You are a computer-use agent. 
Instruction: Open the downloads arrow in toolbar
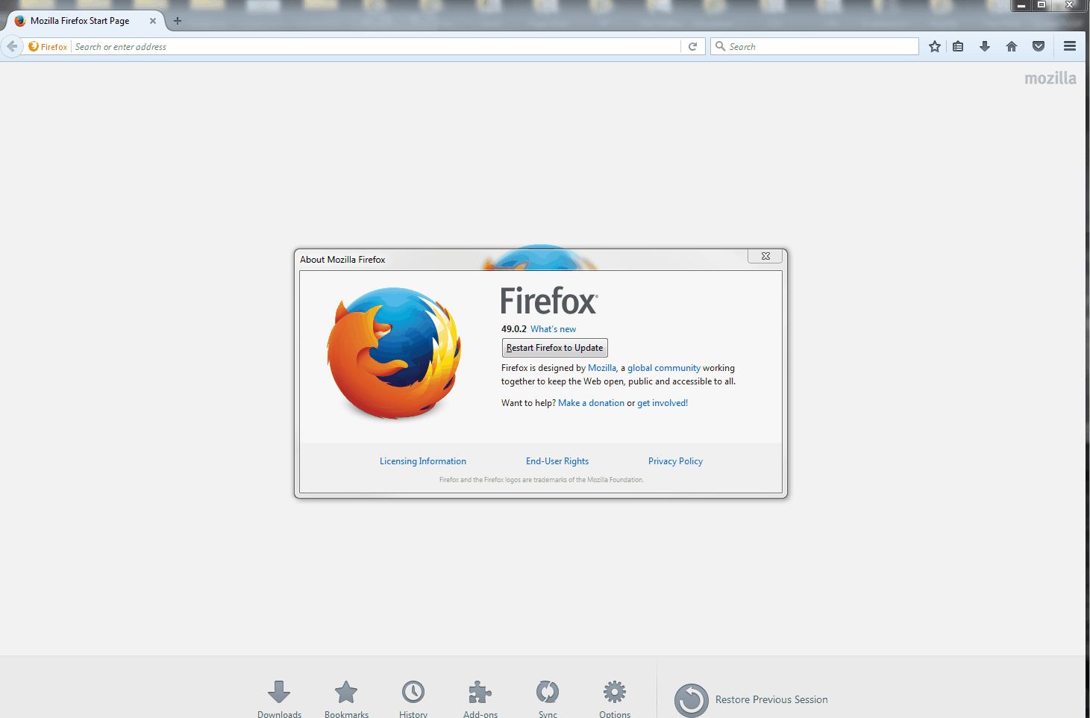[x=985, y=46]
